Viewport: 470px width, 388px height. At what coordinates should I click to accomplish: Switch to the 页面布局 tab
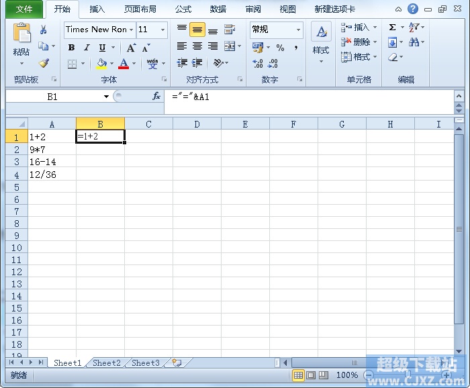[x=140, y=9]
